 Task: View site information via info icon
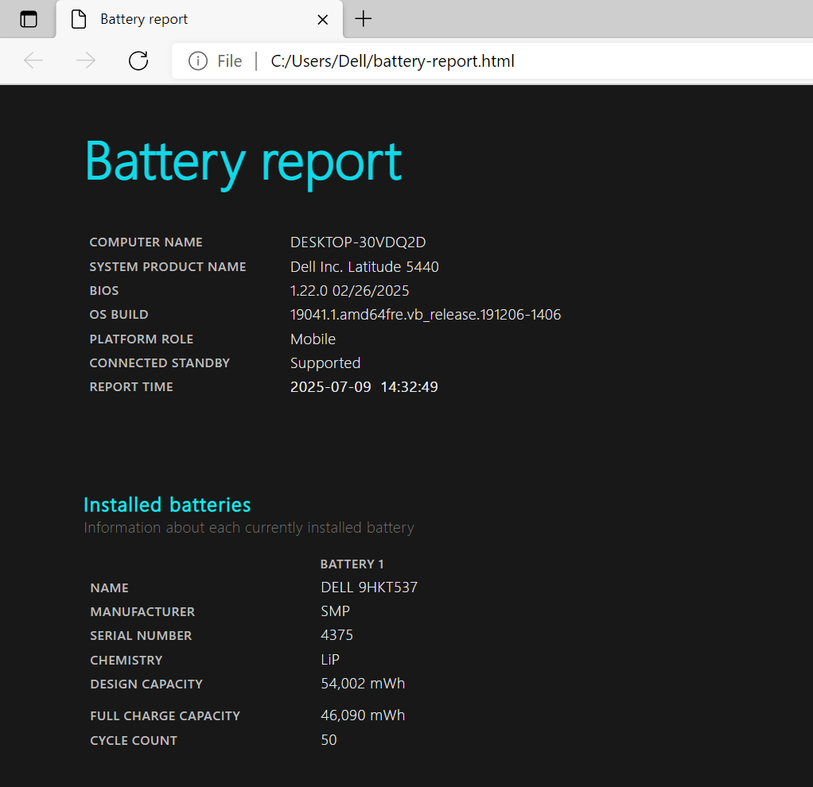(198, 61)
